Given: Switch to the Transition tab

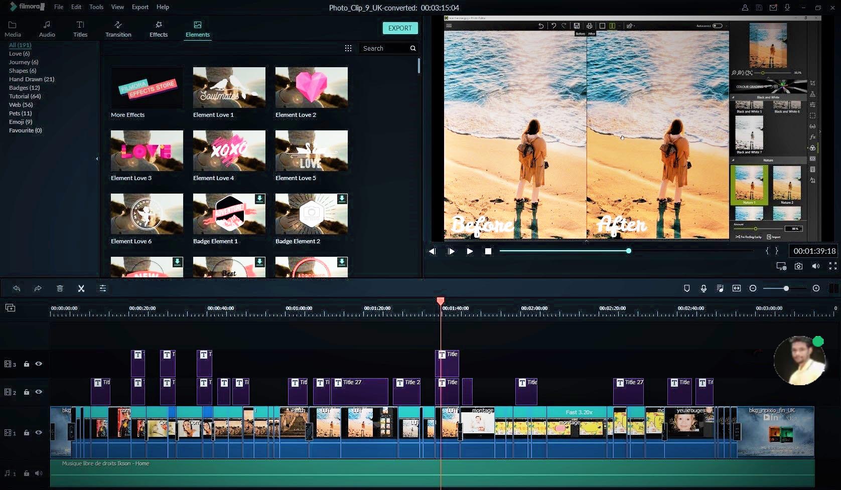Looking at the screenshot, I should click(118, 29).
